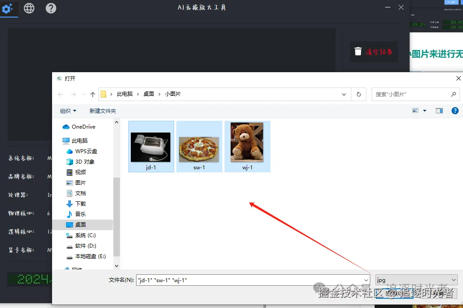The width and height of the screenshot is (463, 308).
Task: Toggle the preview pane icon
Action: tap(439, 111)
